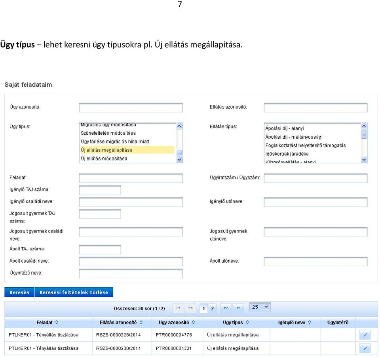Click the Jogosult gyermek TAJ száma field
This screenshot has width=380, height=357.
click(100, 214)
